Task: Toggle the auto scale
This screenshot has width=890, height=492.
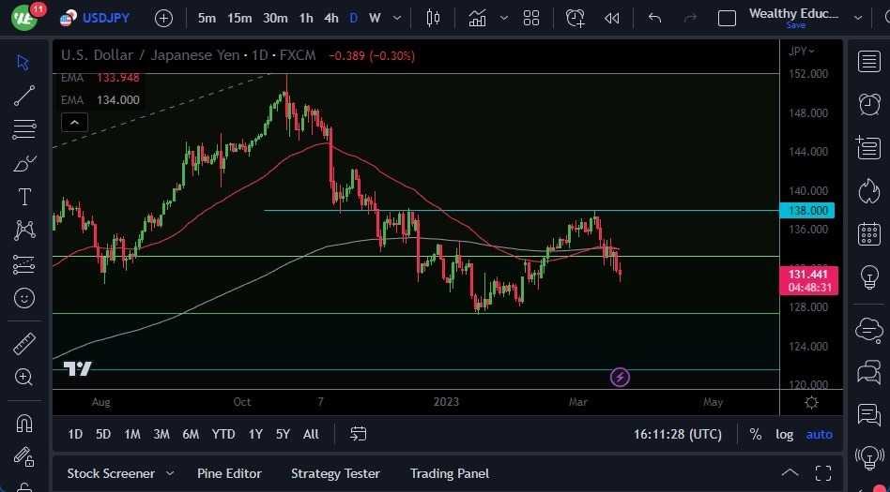Action: 819,434
